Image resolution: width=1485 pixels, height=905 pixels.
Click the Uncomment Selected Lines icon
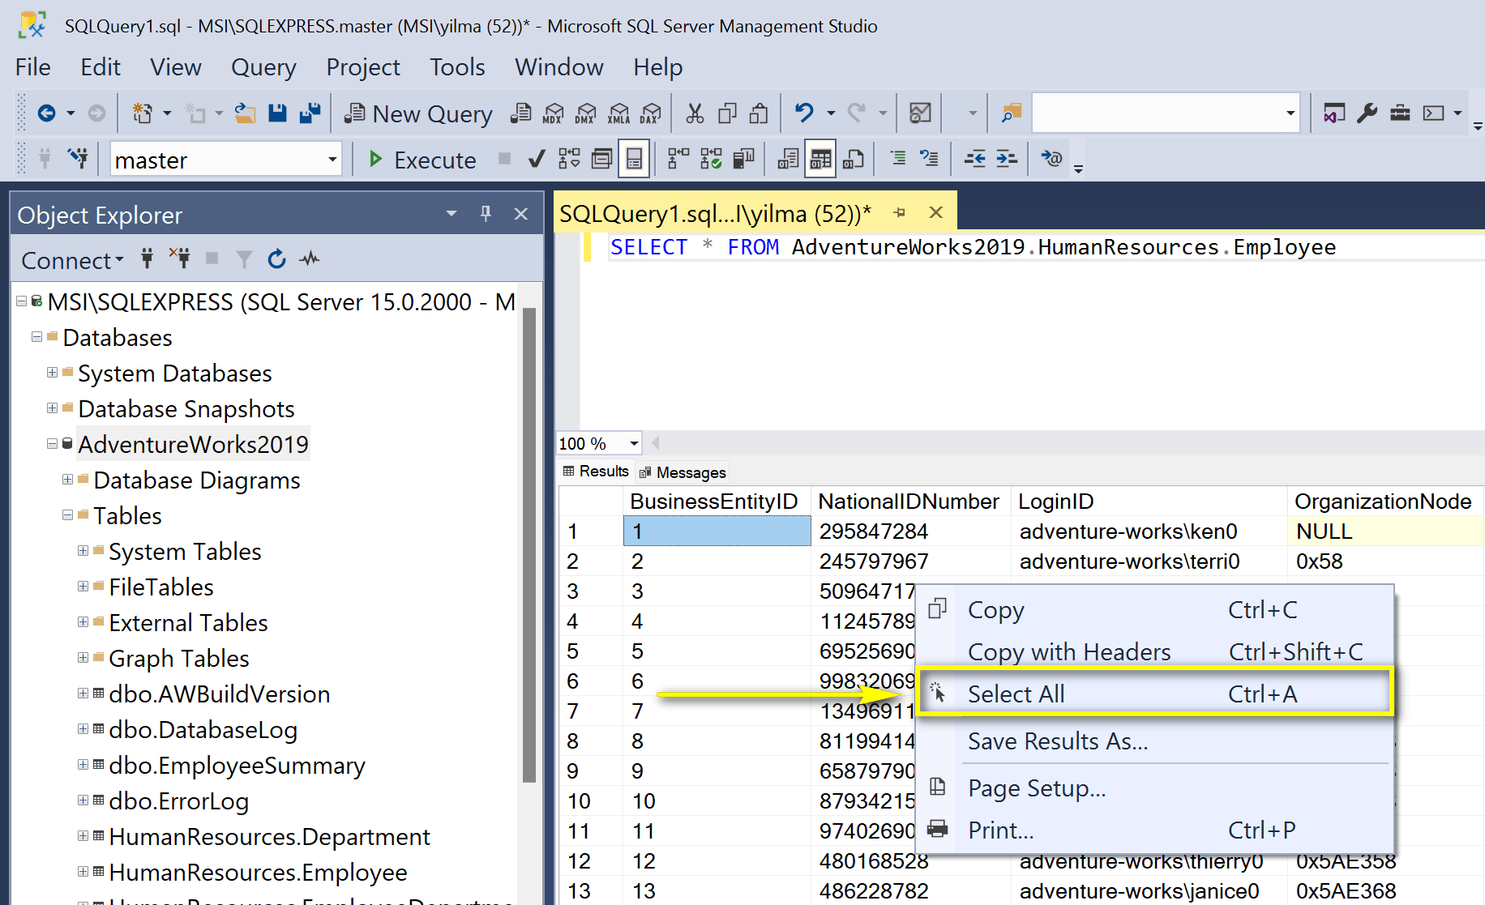click(929, 159)
